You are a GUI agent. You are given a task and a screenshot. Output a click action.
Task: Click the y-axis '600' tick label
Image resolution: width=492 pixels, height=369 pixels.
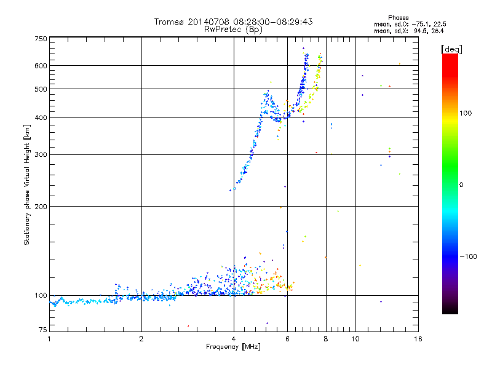(41, 66)
